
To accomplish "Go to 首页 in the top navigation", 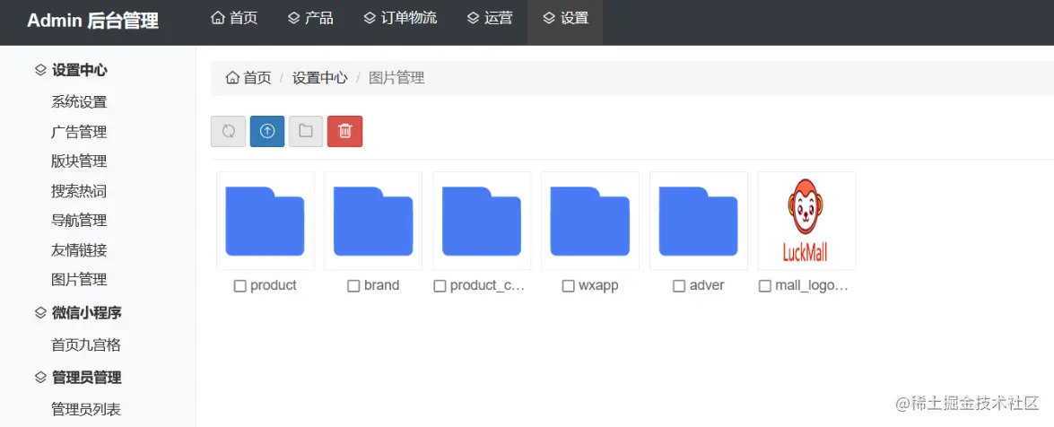I will pyautogui.click(x=234, y=18).
